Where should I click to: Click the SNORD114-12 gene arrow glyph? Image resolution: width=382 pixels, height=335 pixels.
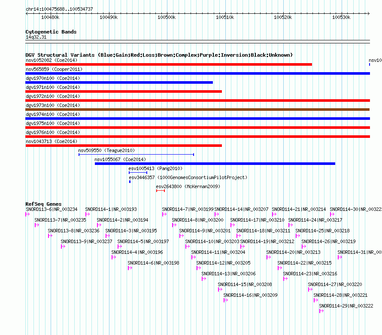click(x=199, y=268)
